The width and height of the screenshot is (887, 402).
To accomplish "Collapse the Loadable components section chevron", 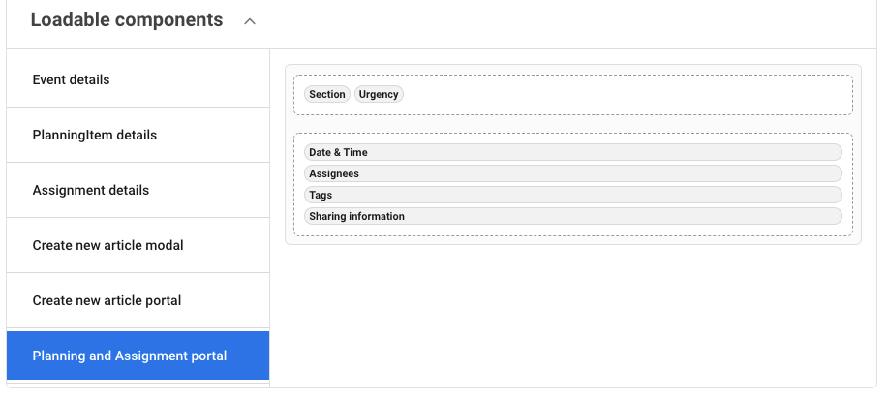I will pos(250,21).
